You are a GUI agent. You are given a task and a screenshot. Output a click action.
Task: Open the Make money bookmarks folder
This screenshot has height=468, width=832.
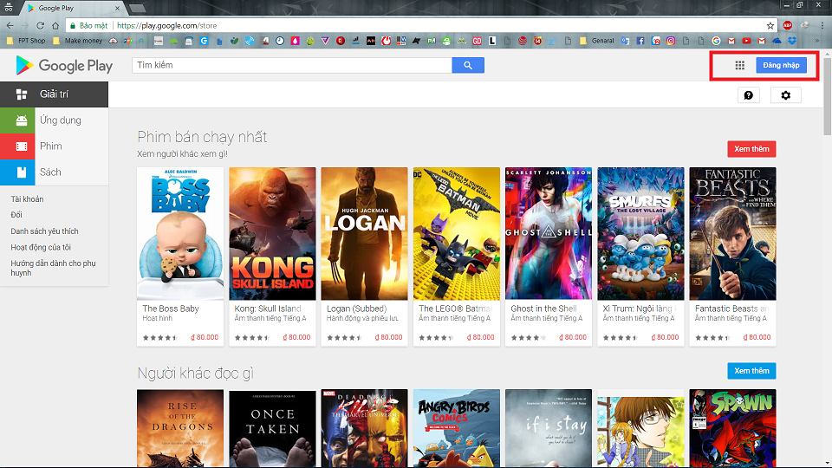coord(77,41)
